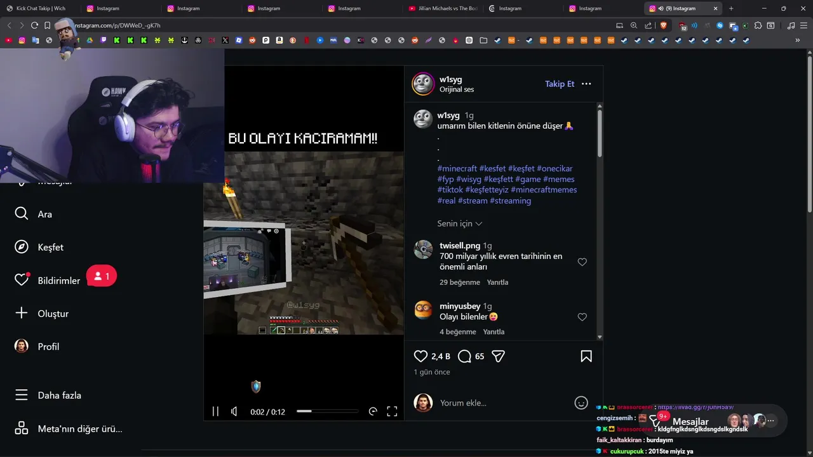Screen dimensions: 813x457
Task: Open Meta'nın diğer ürünleri grid icon
Action: (x=21, y=428)
